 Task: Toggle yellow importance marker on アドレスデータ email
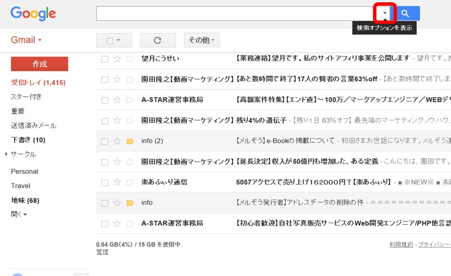[x=130, y=203]
